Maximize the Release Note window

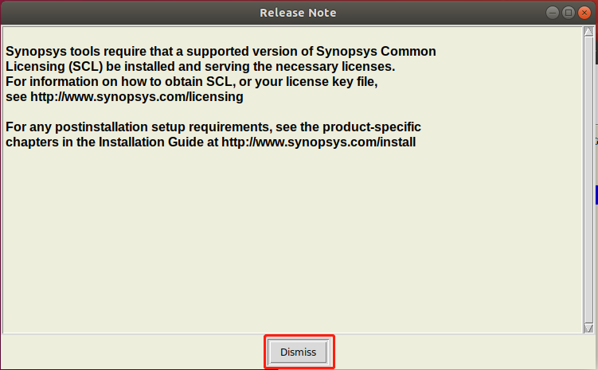[569, 13]
